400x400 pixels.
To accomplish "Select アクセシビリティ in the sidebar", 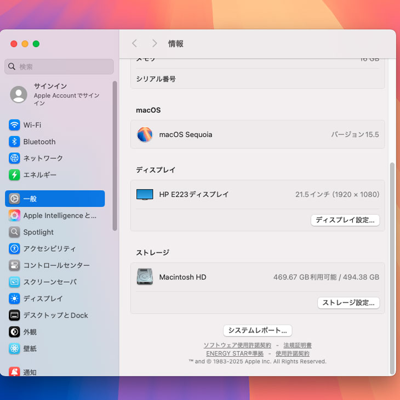I will pyautogui.click(x=55, y=249).
